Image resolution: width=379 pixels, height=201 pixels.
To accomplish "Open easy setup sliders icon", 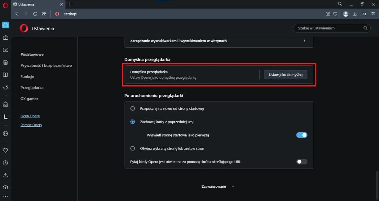I will (373, 14).
